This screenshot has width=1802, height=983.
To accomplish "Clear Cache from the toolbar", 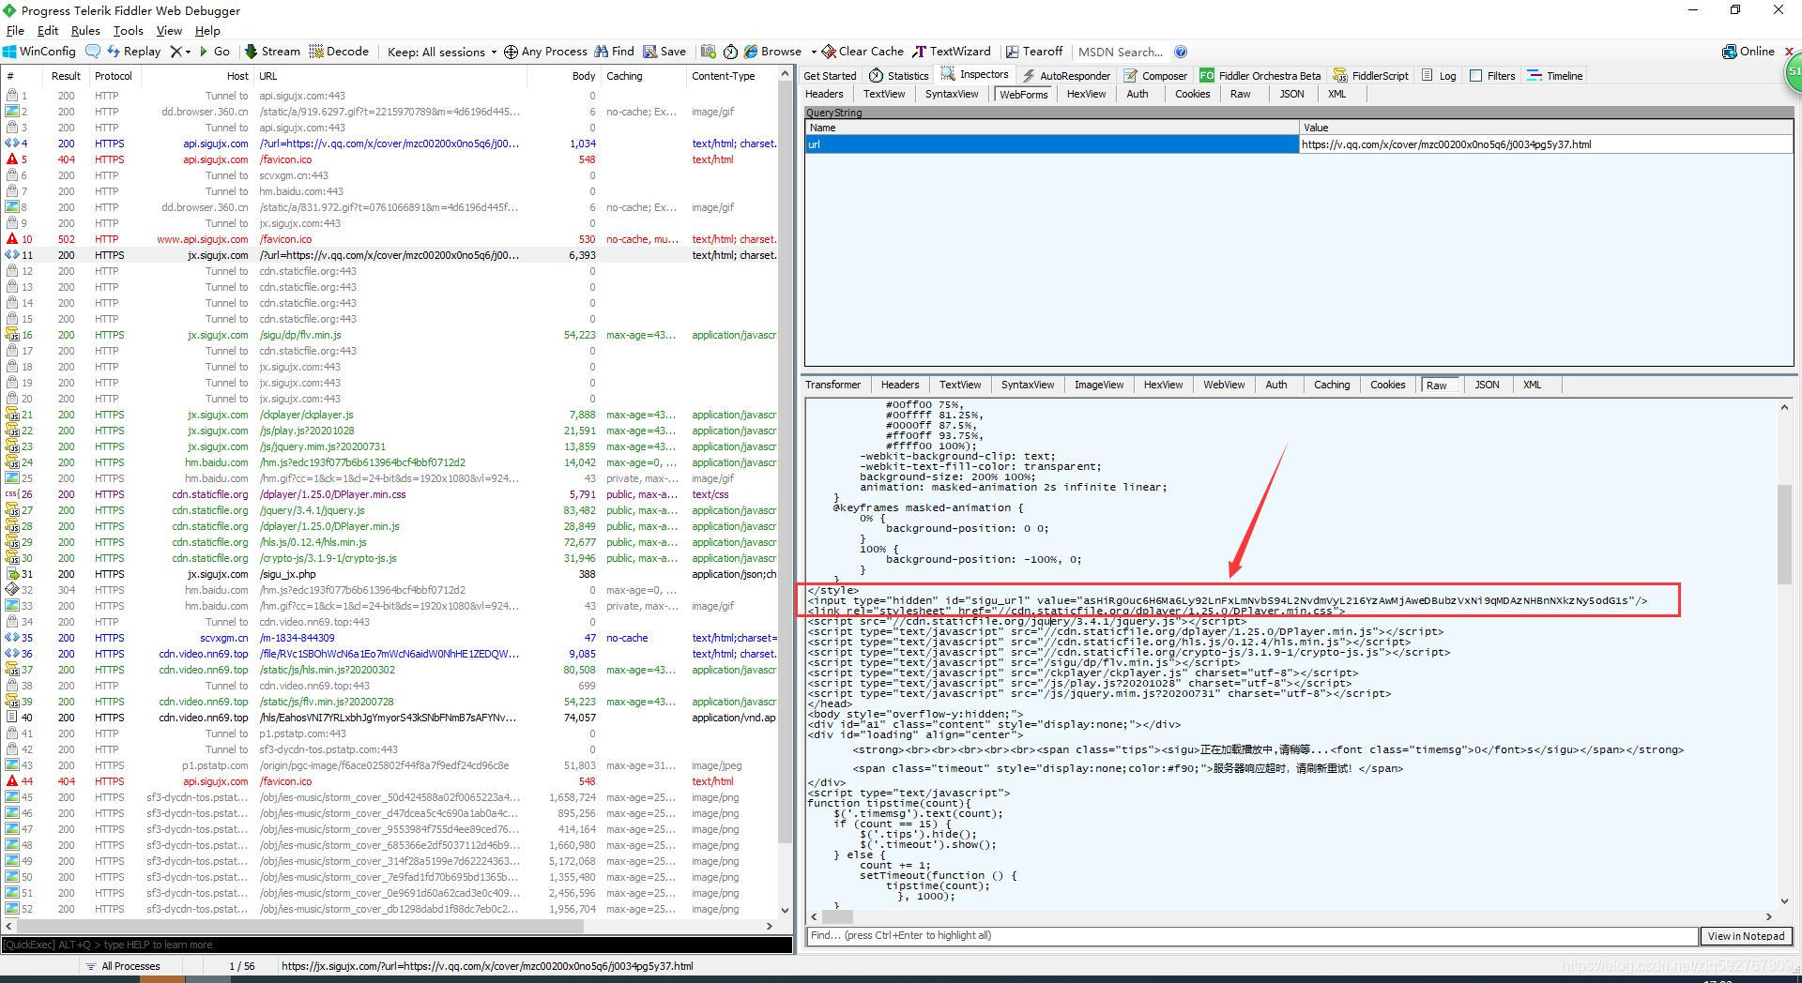I will click(863, 52).
